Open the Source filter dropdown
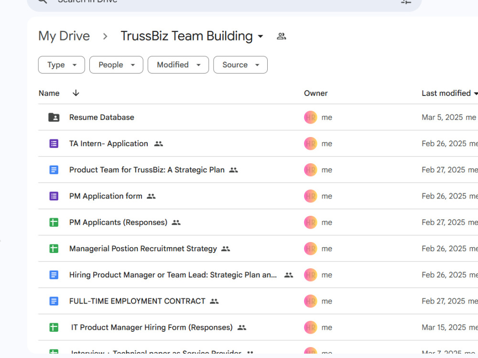478x358 pixels. click(x=240, y=65)
